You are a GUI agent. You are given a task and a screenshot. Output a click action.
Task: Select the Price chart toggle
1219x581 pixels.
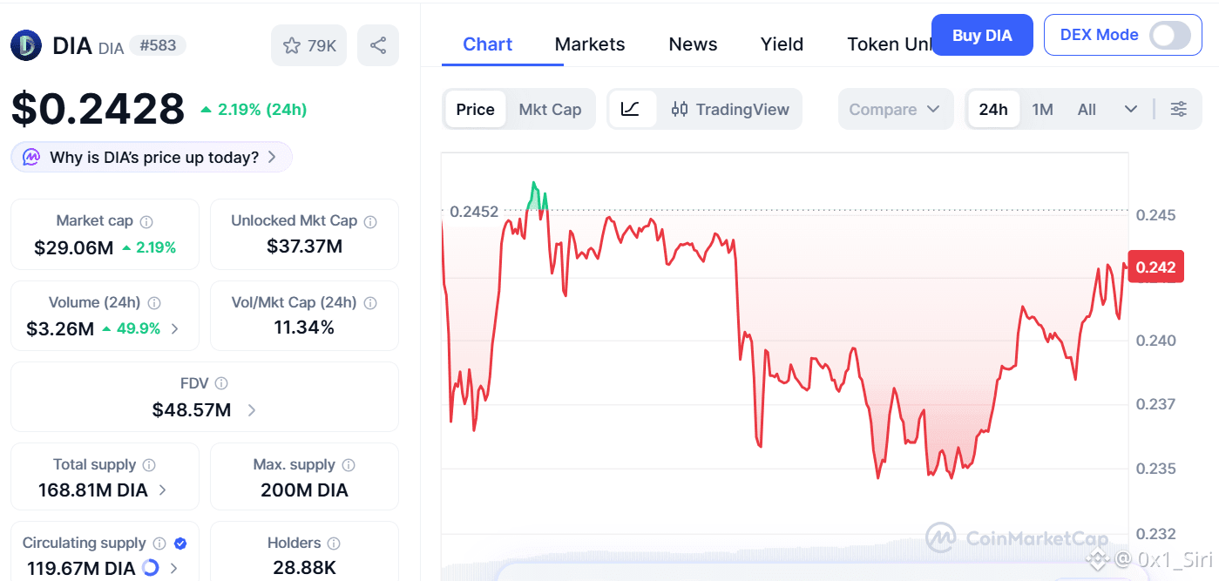[475, 109]
